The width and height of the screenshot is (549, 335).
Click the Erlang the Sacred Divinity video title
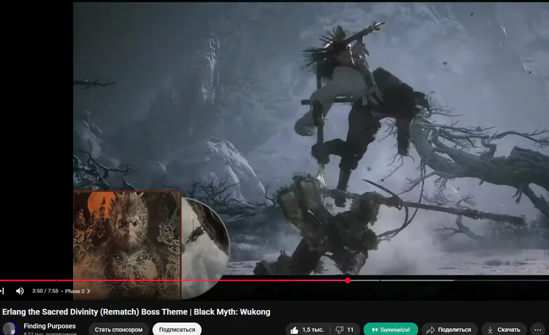coord(136,312)
